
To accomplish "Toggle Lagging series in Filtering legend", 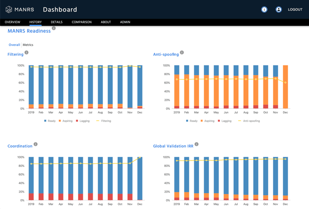I will pos(83,121).
